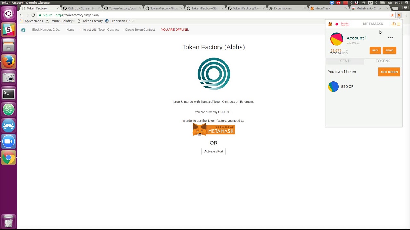Viewport: 410px width, 230px height.
Task: Open the MetaMask hamburger menu
Action: (x=399, y=24)
